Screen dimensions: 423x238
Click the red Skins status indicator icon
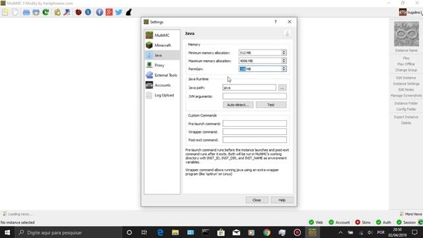click(358, 222)
